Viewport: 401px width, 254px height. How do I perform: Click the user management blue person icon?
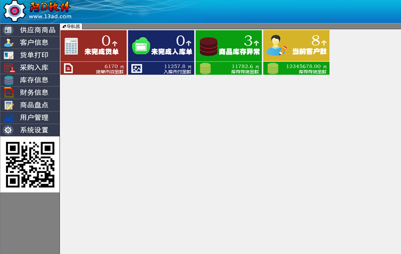pyautogui.click(x=9, y=117)
